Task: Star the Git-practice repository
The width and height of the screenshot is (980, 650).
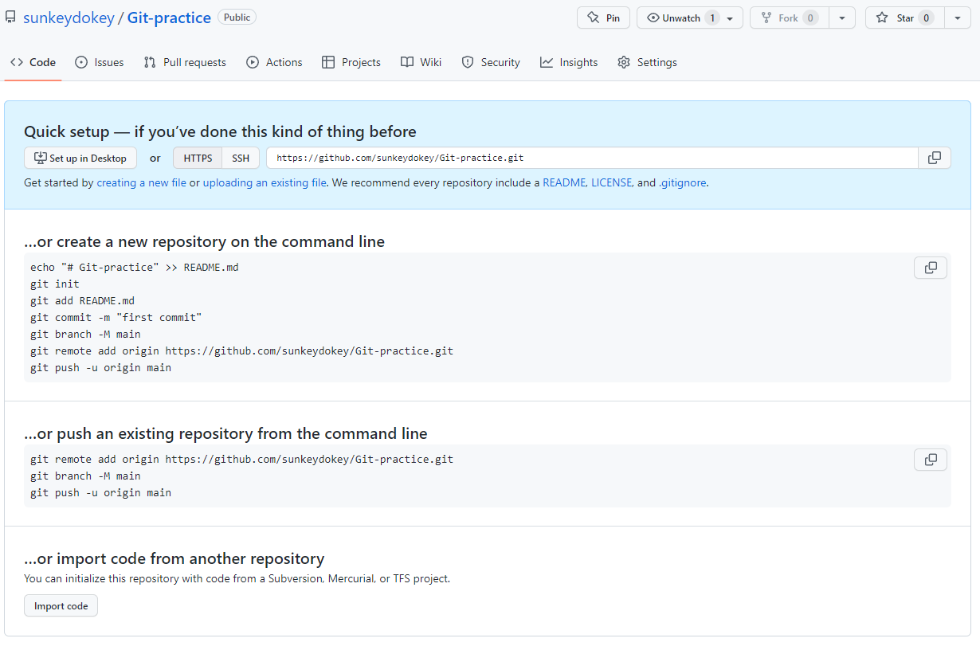Action: (x=905, y=18)
